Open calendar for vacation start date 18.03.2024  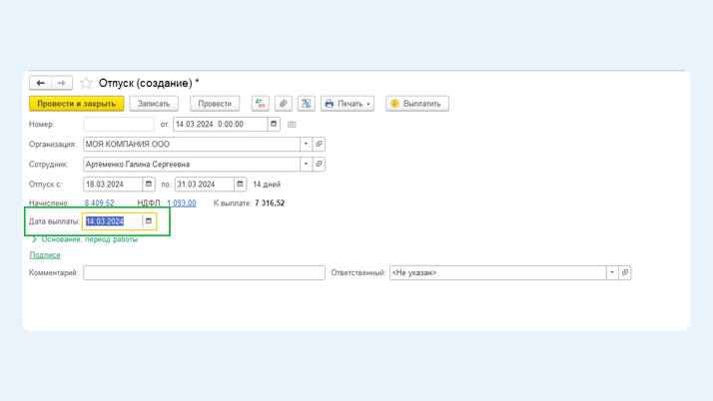coord(149,184)
